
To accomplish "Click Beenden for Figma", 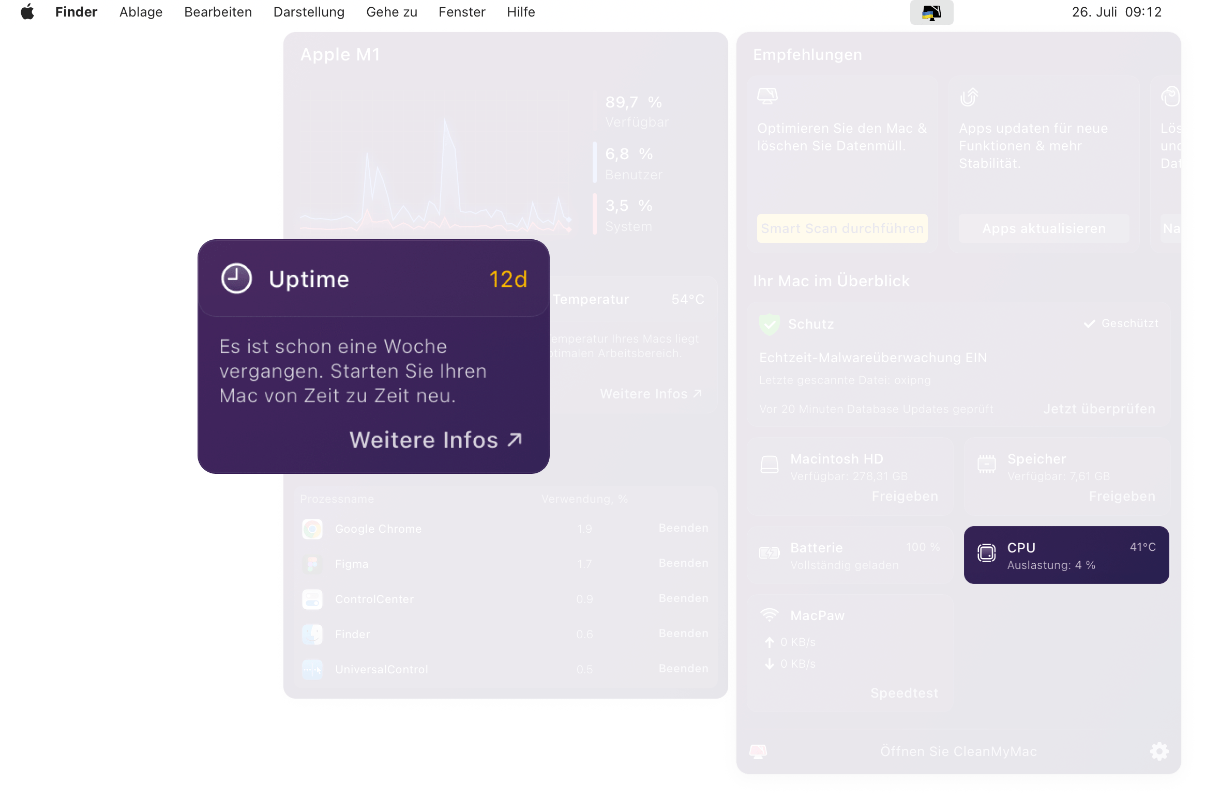I will 683,563.
